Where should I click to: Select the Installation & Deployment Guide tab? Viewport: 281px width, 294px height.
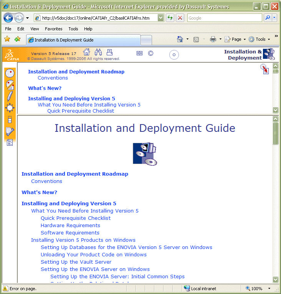(83, 40)
